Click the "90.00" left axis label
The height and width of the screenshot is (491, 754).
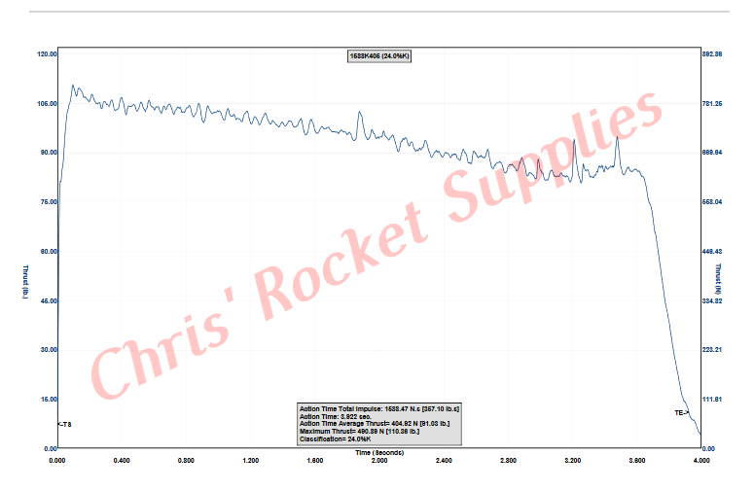point(49,153)
